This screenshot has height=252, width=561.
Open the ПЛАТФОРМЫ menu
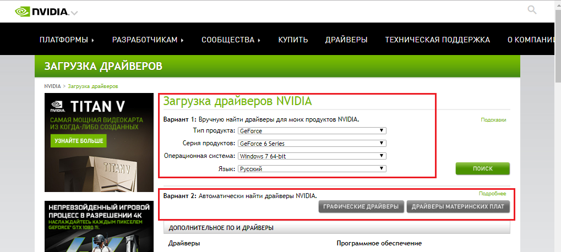67,40
